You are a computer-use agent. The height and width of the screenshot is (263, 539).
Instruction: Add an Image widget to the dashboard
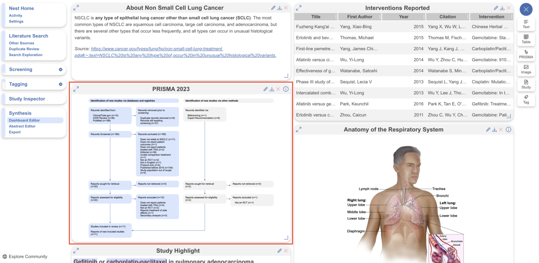tap(526, 69)
